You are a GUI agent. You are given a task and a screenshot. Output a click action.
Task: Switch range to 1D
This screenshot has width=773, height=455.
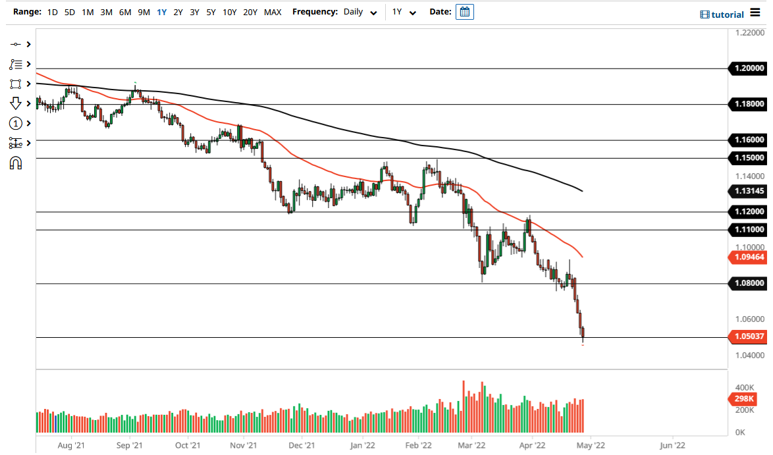pos(52,12)
